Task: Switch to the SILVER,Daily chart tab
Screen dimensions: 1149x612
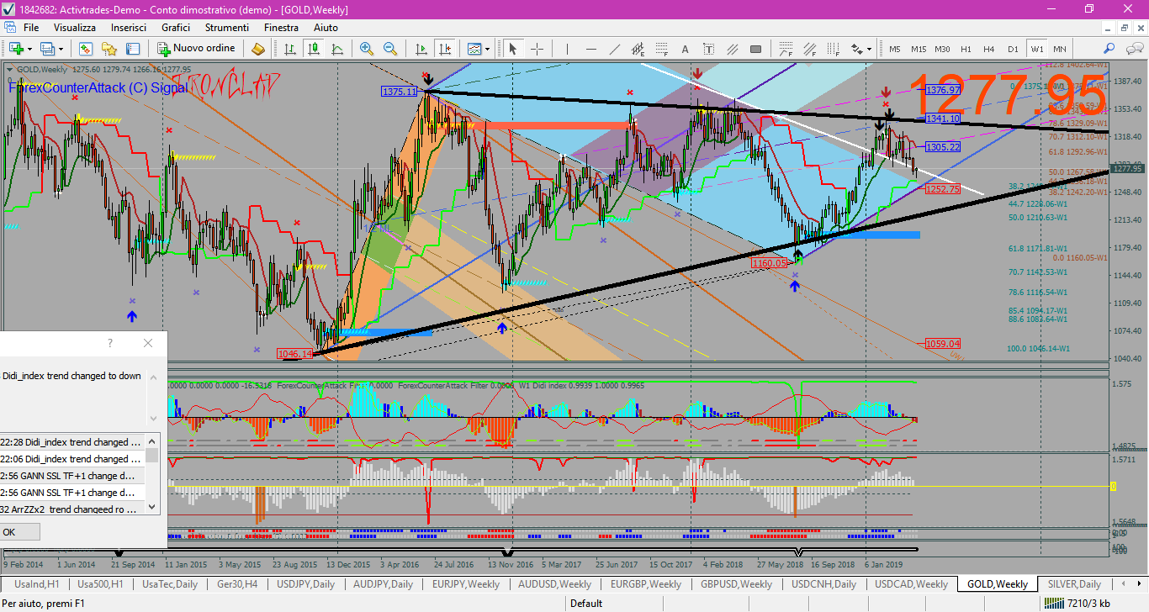Action: pos(1074,583)
